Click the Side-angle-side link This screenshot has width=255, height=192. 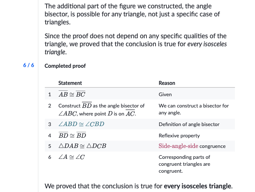pos(178,146)
